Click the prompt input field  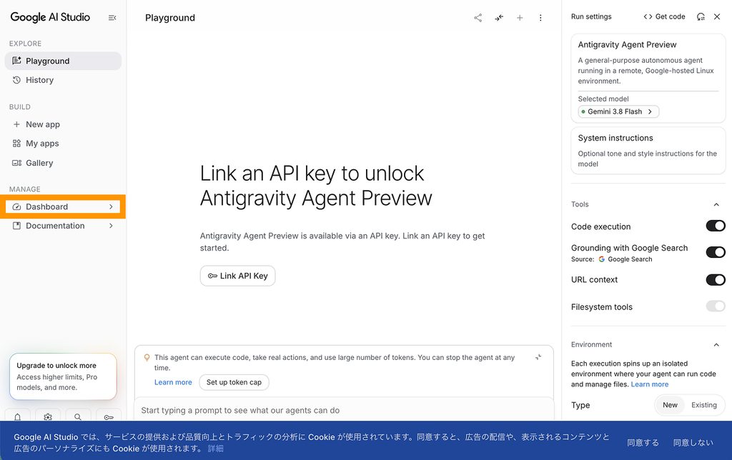pyautogui.click(x=344, y=410)
